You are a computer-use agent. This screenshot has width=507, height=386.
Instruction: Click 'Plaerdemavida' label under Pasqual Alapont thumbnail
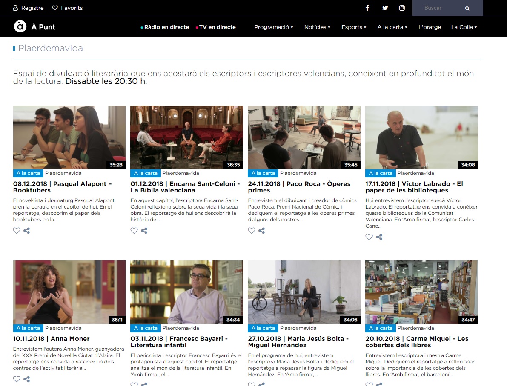point(63,173)
